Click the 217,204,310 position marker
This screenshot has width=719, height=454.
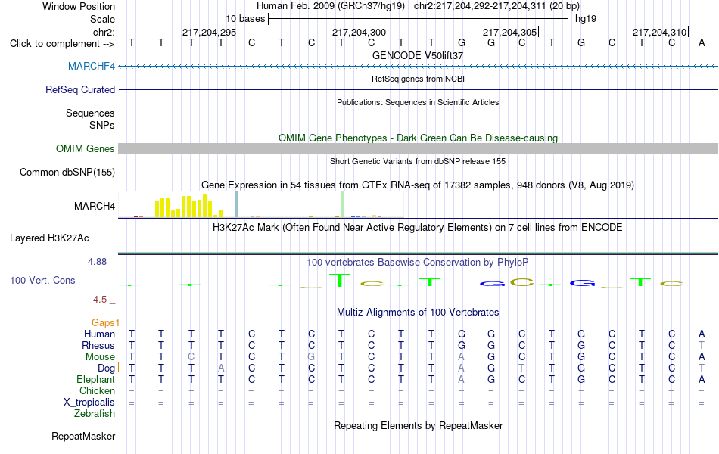659,32
